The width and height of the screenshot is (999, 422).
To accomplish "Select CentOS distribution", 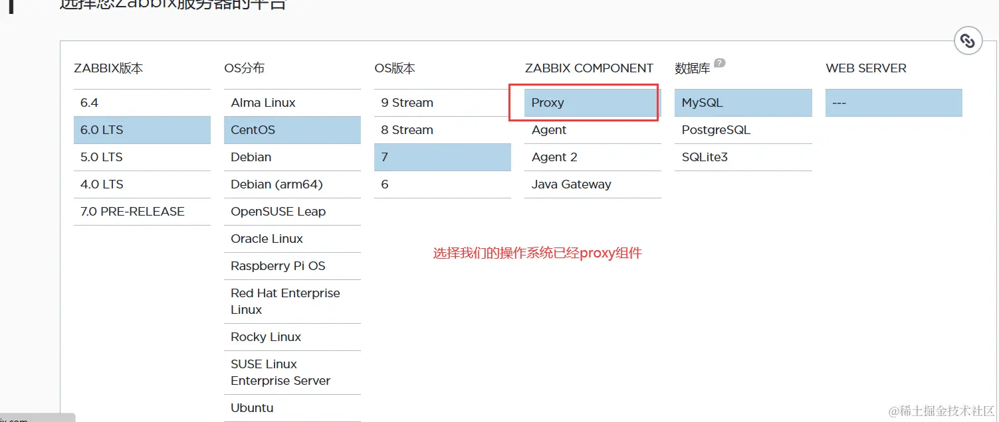I will coord(292,130).
